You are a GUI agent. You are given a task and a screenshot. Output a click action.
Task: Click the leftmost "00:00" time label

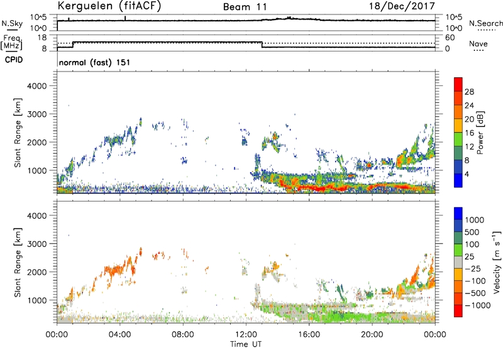tap(57, 335)
